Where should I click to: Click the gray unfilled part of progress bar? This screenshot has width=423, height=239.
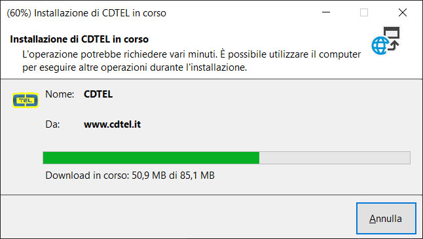335,158
